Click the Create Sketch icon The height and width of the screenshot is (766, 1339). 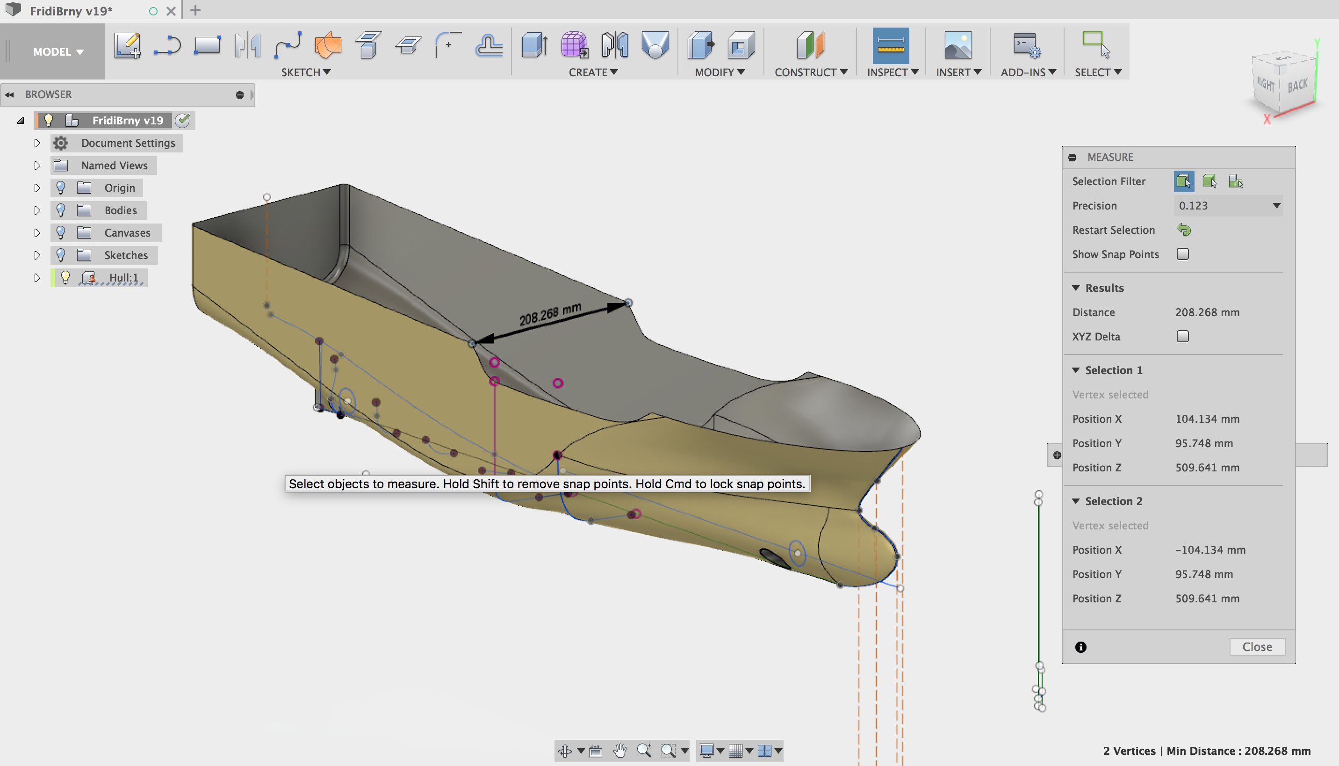(127, 45)
